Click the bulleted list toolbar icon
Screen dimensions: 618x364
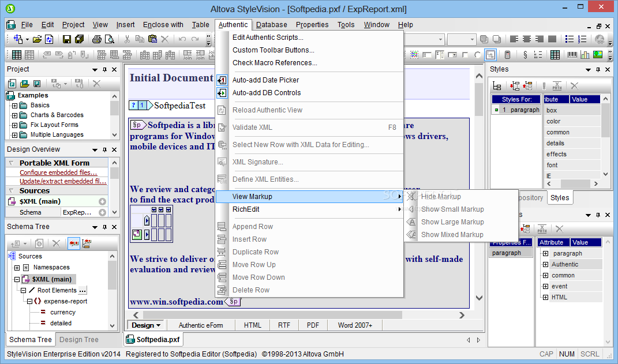pyautogui.click(x=570, y=39)
